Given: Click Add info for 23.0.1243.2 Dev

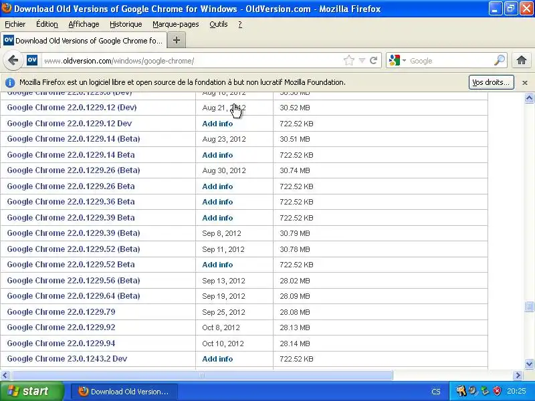Looking at the screenshot, I should pyautogui.click(x=217, y=359).
